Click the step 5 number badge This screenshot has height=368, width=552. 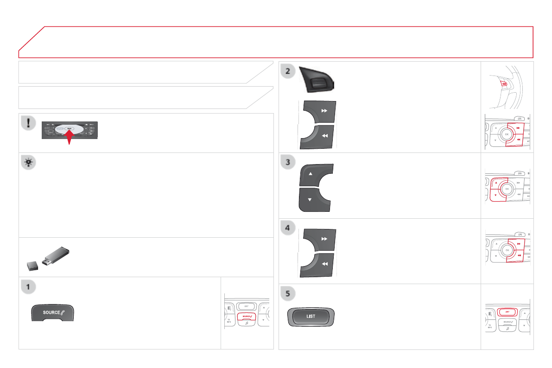(x=288, y=294)
